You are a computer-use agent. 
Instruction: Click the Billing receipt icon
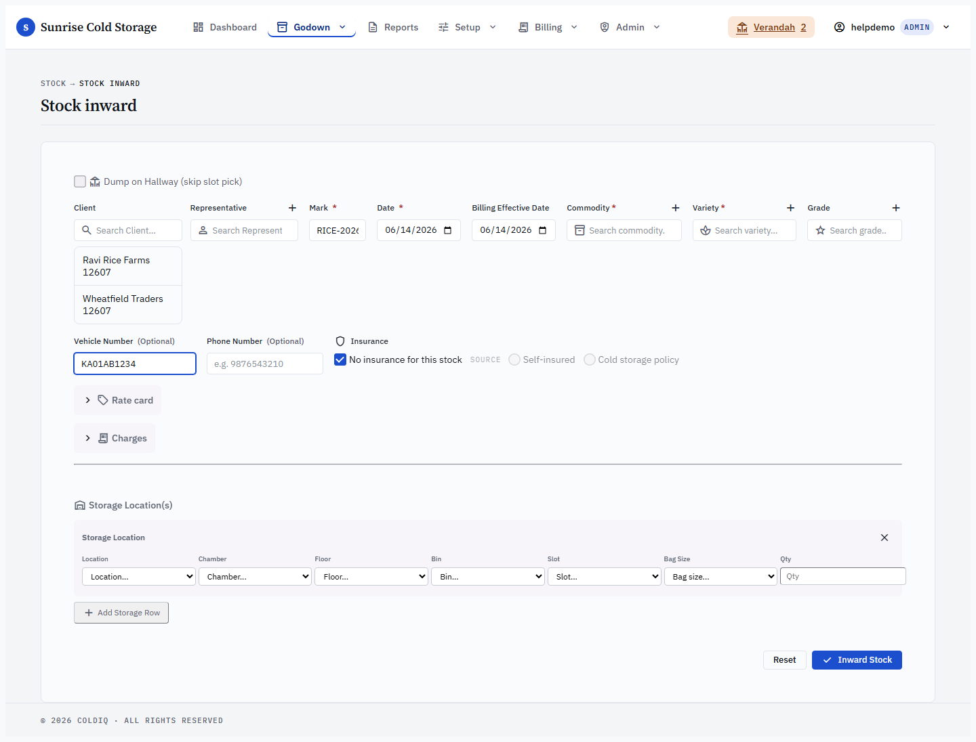tap(523, 27)
